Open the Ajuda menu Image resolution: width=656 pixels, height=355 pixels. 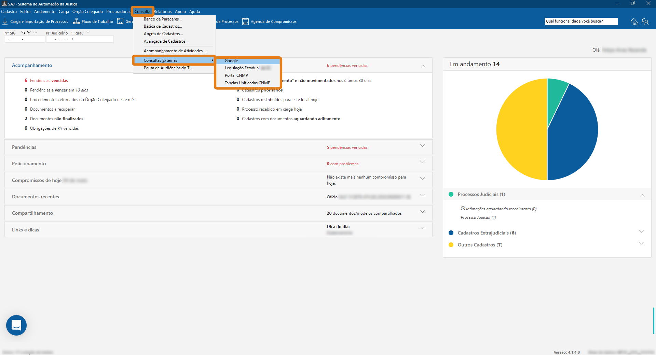tap(195, 12)
